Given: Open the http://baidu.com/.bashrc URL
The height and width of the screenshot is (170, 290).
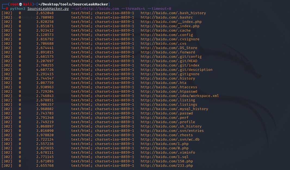Looking at the screenshot, I should pyautogui.click(x=167, y=17).
